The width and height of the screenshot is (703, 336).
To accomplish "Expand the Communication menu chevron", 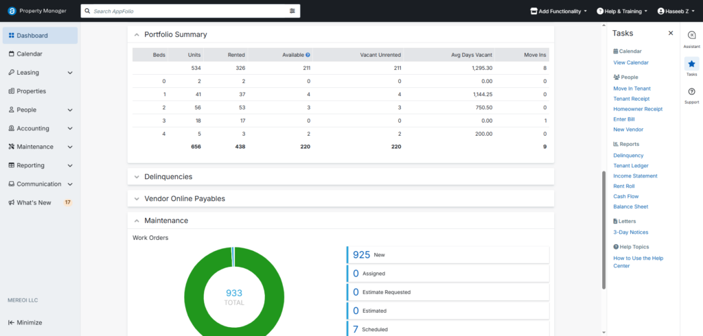I will tap(70, 184).
